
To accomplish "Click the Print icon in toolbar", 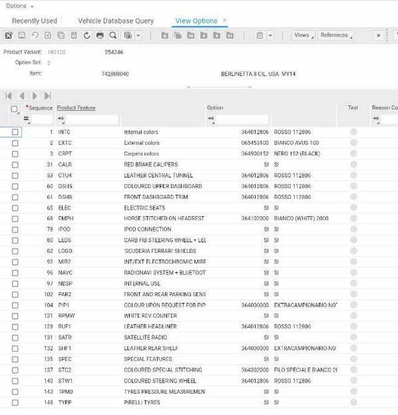I will pyautogui.click(x=100, y=36).
